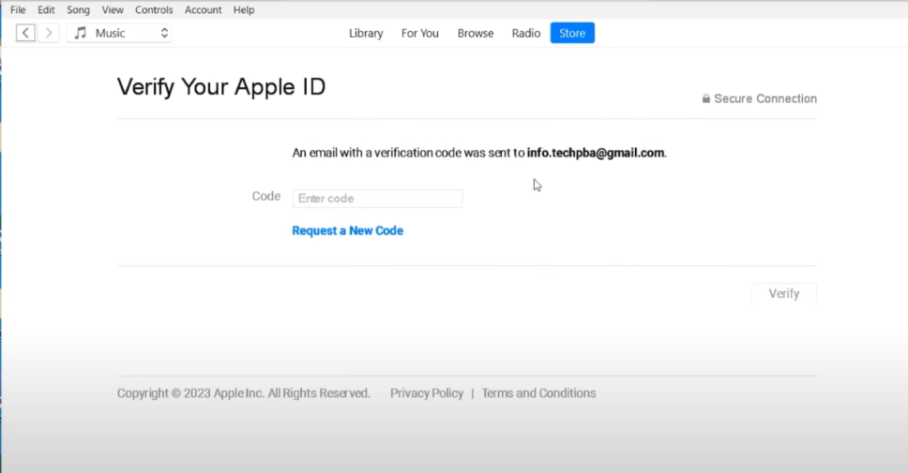Click Request a New Code link
The width and height of the screenshot is (908, 473).
click(x=347, y=230)
